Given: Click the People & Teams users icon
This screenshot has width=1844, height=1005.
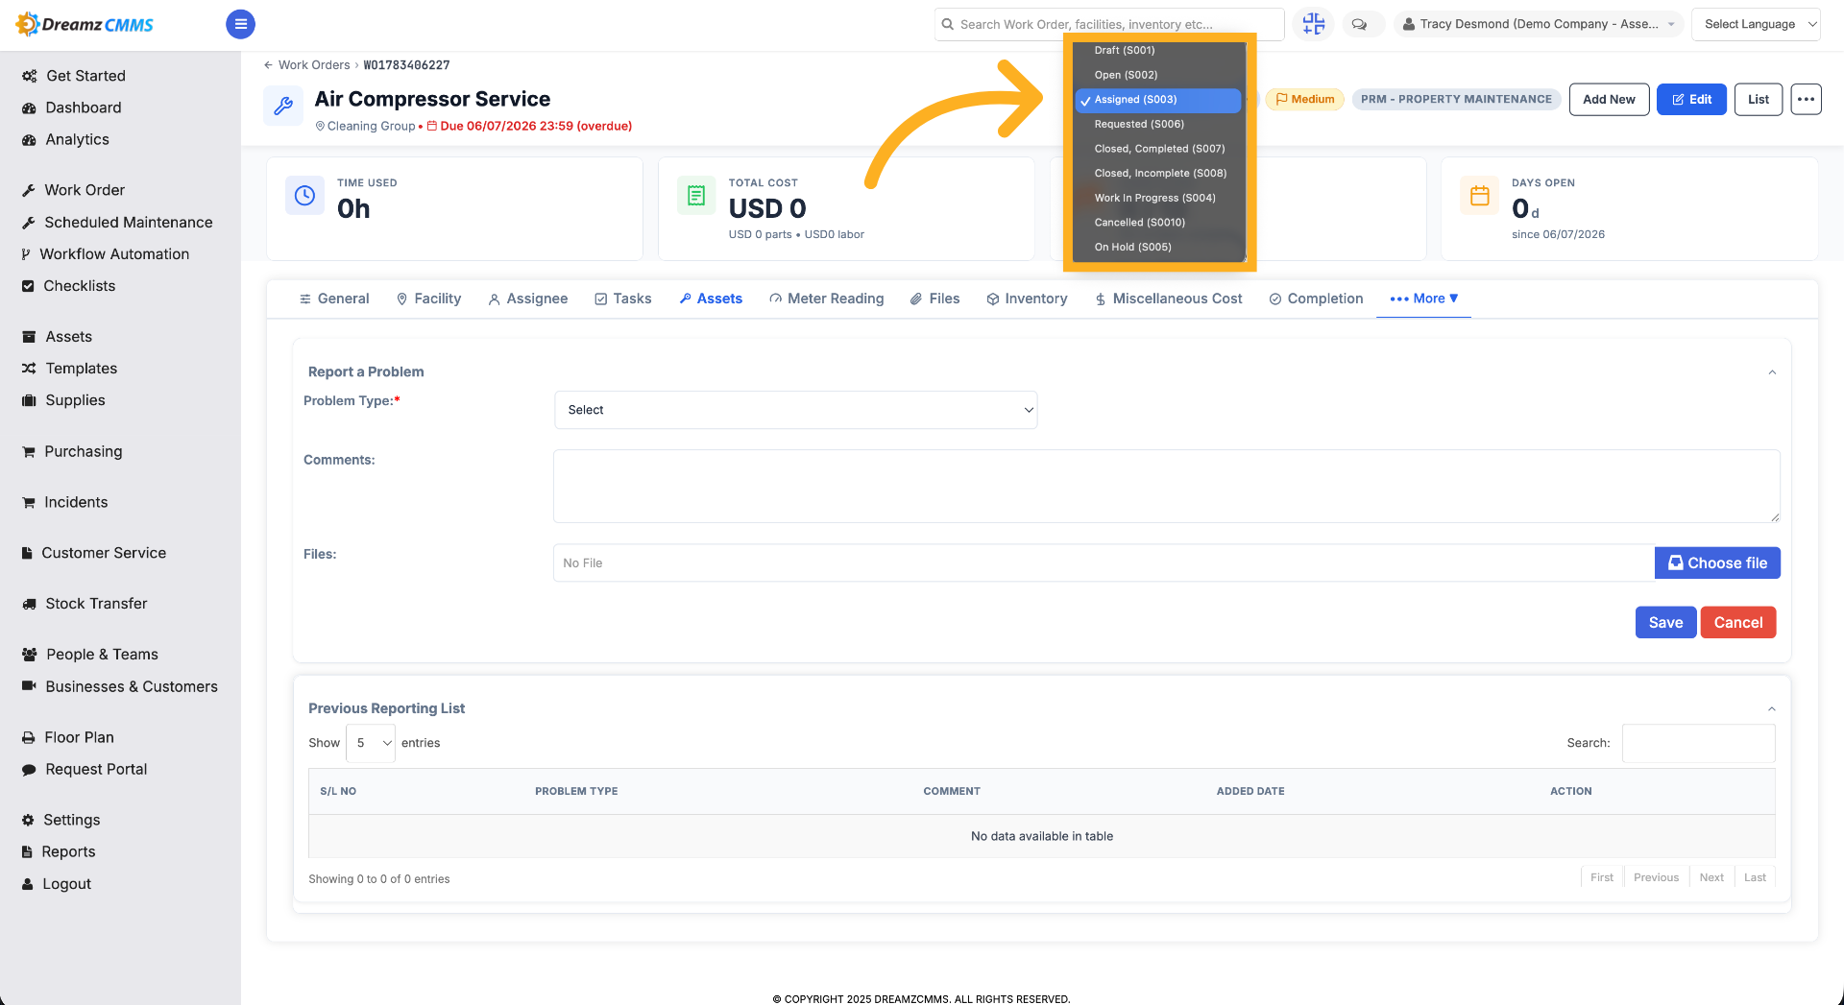Looking at the screenshot, I should [x=30, y=655].
